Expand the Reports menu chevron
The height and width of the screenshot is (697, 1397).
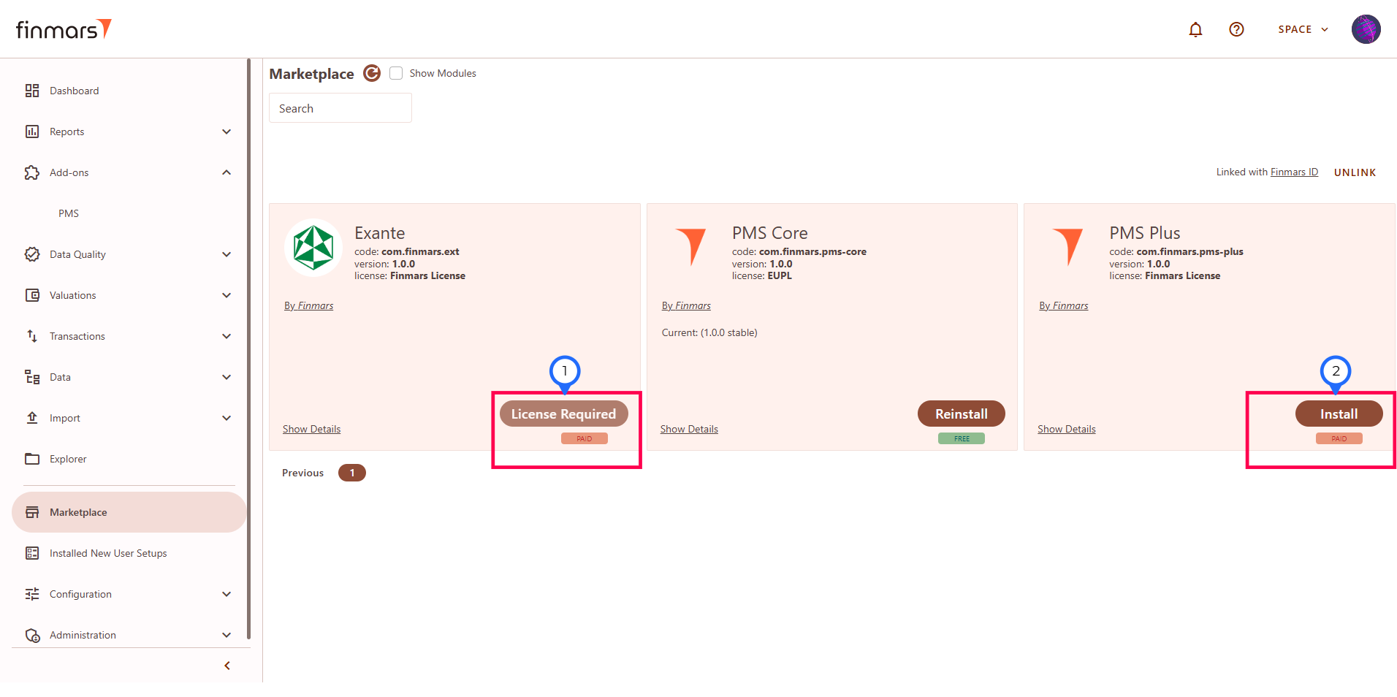tap(227, 132)
